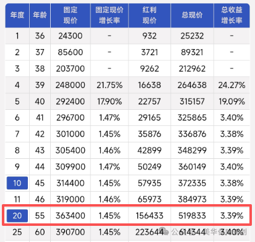The width and height of the screenshot is (255, 242).
Task: Select dividend value 42899
Action: click(x=149, y=150)
